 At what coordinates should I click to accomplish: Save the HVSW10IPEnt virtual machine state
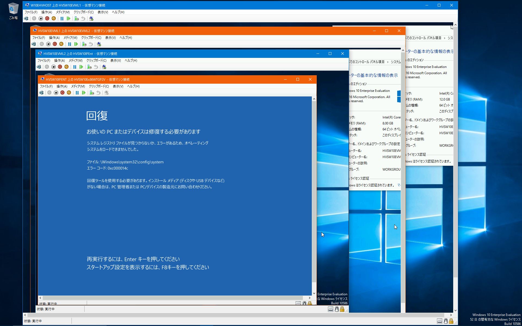pyautogui.click(x=66, y=67)
